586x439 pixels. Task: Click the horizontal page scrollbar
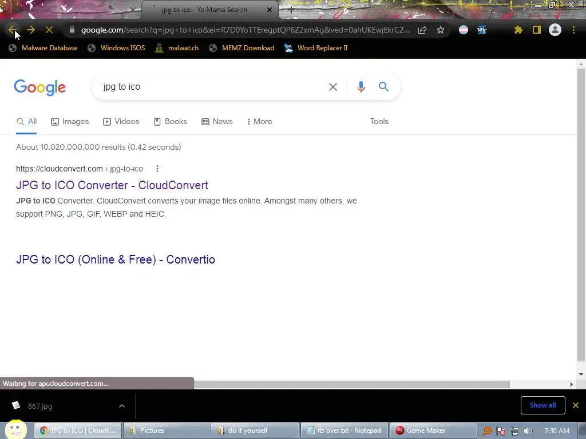click(351, 384)
